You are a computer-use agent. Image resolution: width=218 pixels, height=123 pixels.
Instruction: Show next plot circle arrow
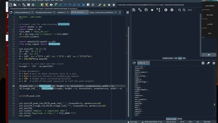(x=172, y=10)
